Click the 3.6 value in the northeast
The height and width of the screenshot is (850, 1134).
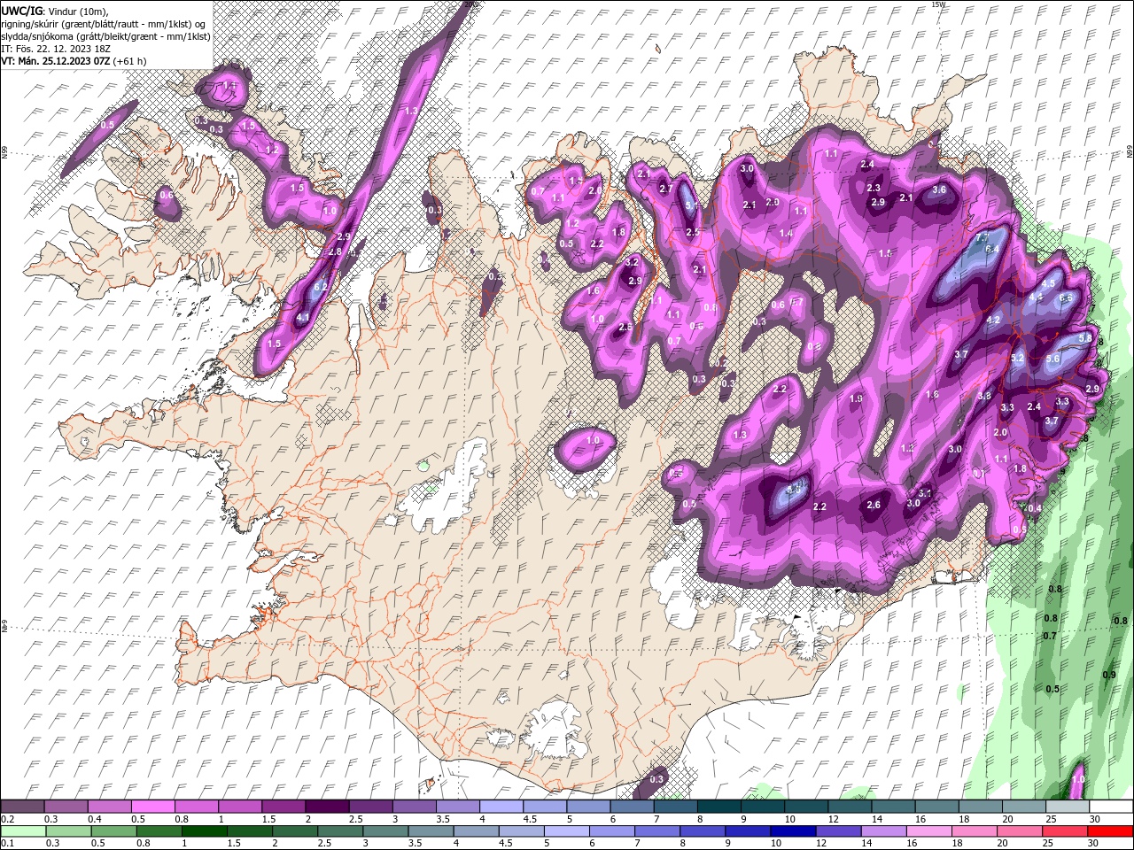tap(939, 189)
